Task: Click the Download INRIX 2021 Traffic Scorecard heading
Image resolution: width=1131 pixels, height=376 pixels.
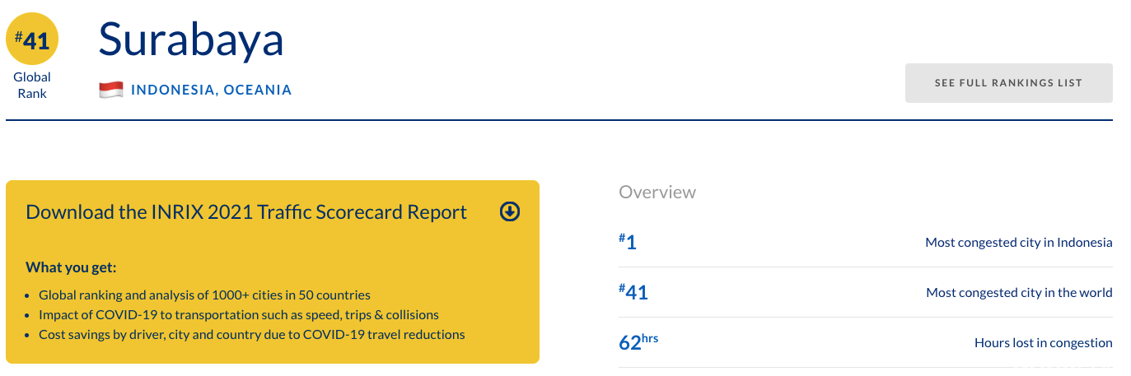Action: [x=246, y=212]
